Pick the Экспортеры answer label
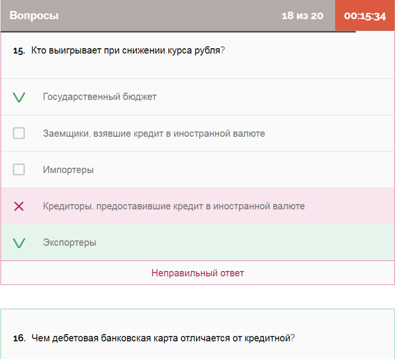Image resolution: width=403 pixels, height=359 pixels. 70,242
